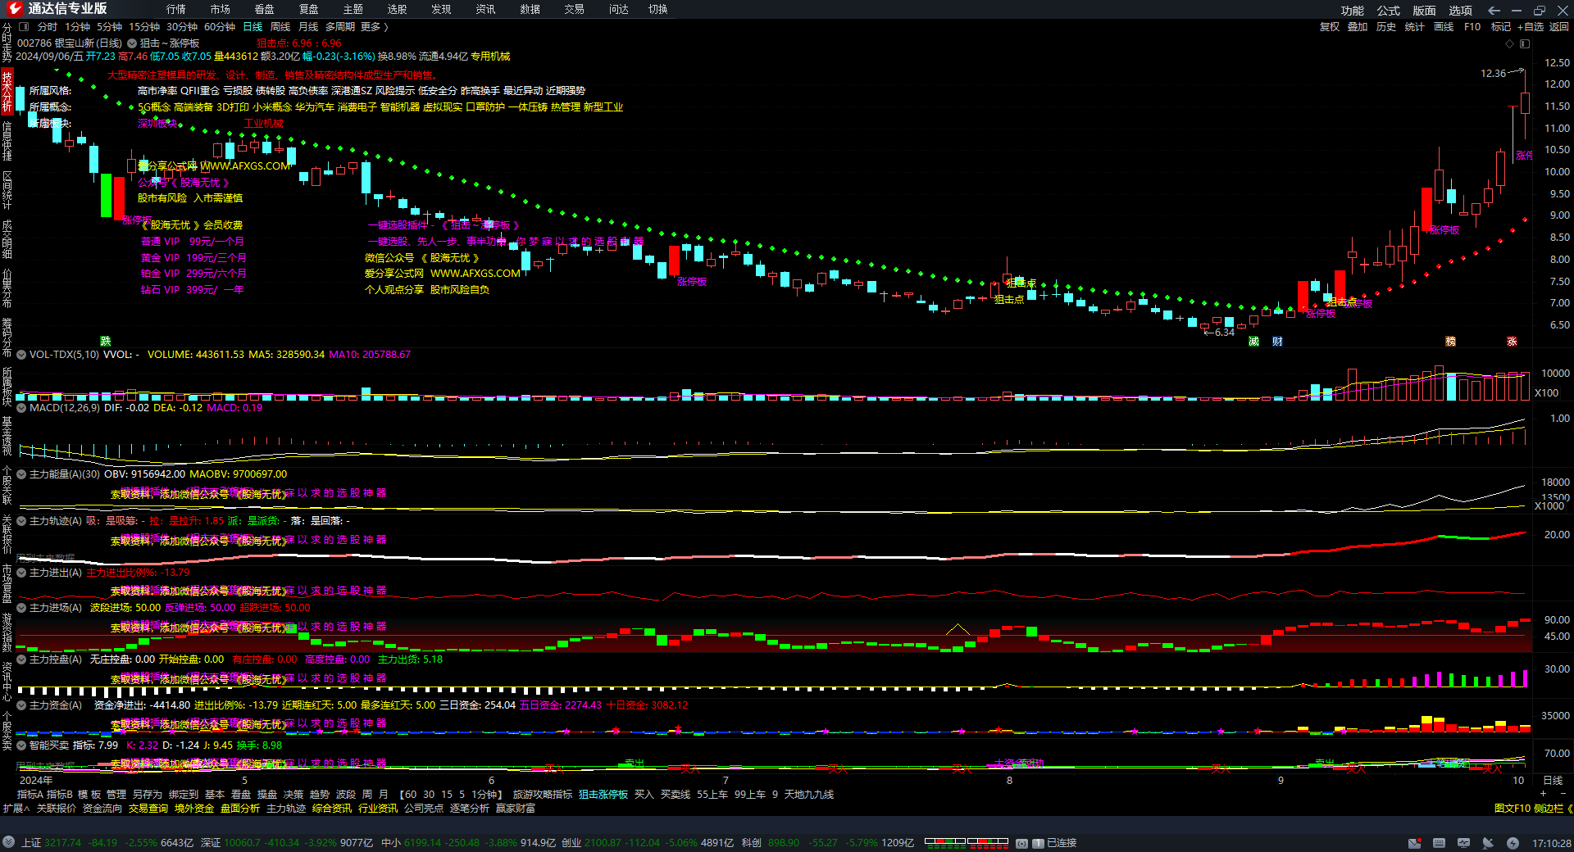
Task: Toggle the side panel icon near price axis
Action: pos(1523,44)
